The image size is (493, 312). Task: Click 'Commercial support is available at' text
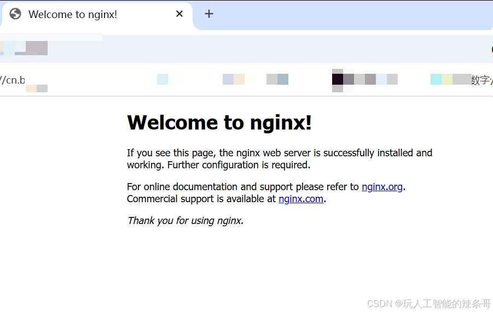tap(201, 199)
